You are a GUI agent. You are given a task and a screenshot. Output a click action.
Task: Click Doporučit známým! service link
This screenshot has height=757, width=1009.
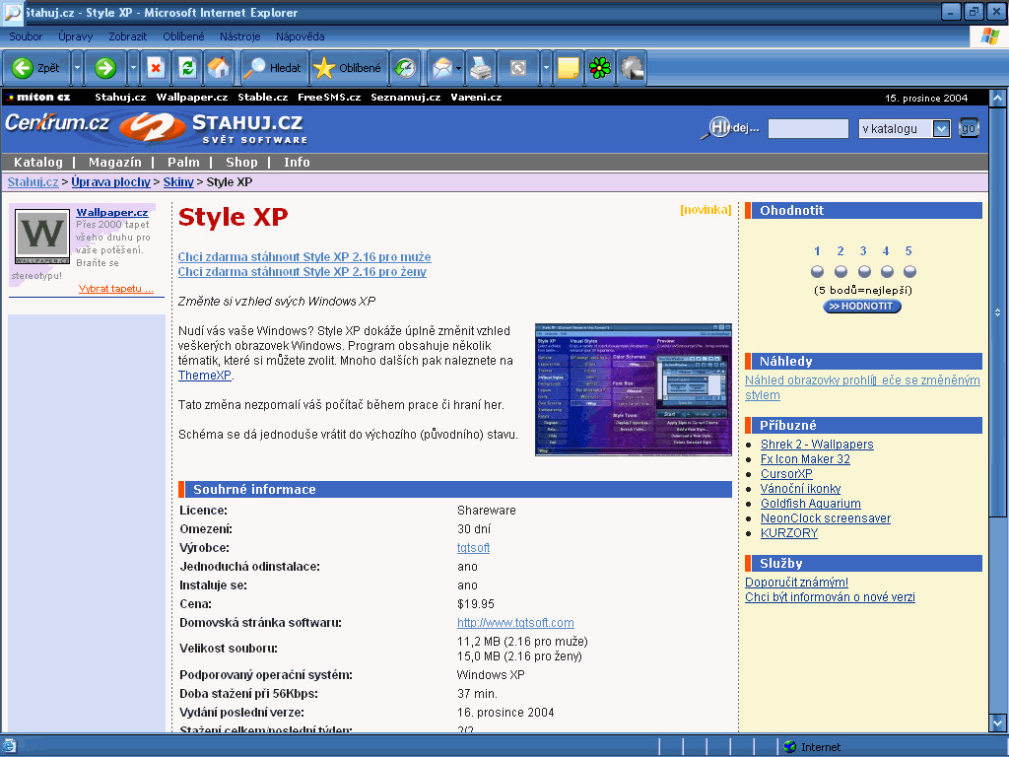click(796, 582)
